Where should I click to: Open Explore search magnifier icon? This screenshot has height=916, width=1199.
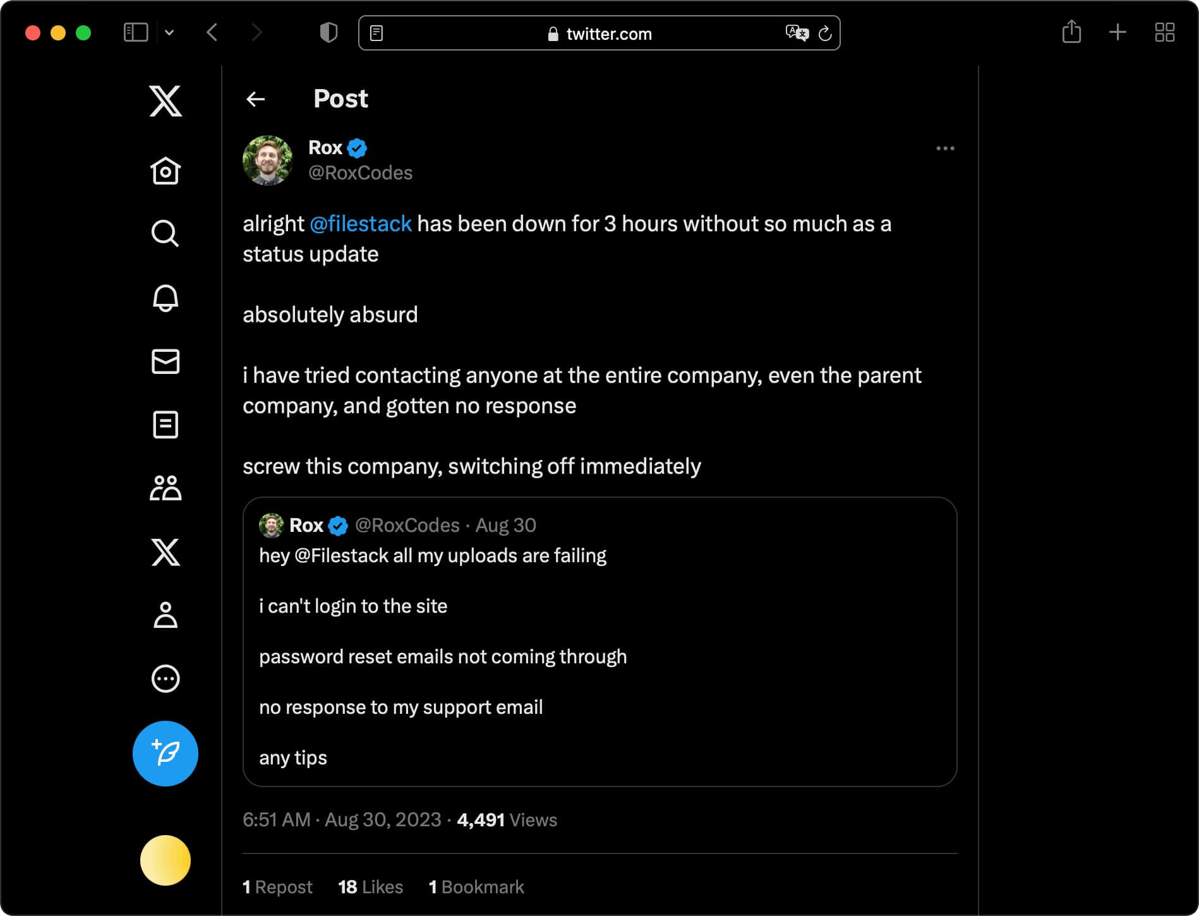tap(166, 234)
